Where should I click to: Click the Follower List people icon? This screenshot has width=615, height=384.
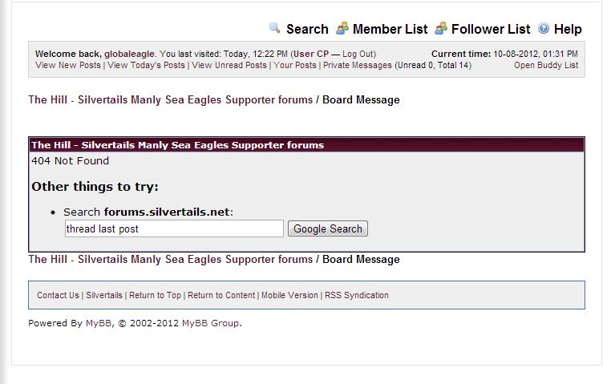point(441,28)
